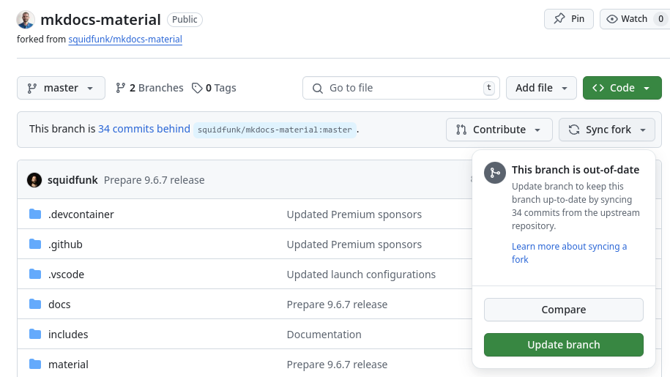Screen dimensions: 670x377
Task: Open the .vscode directory name
Action: (66, 274)
